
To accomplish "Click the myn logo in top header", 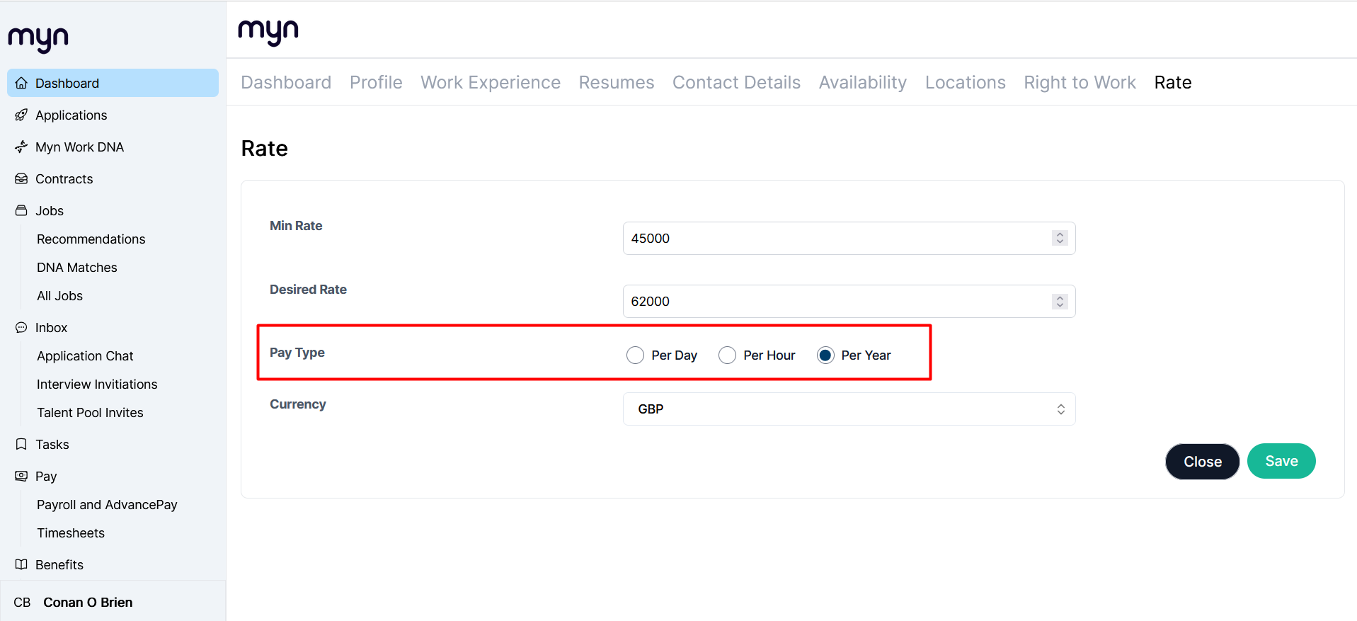I will (x=268, y=32).
